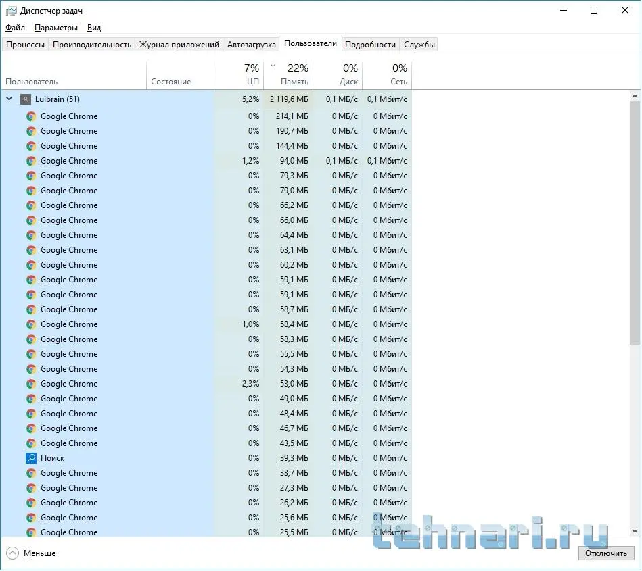This screenshot has width=642, height=571.
Task: Open the Вид menu
Action: coord(94,28)
